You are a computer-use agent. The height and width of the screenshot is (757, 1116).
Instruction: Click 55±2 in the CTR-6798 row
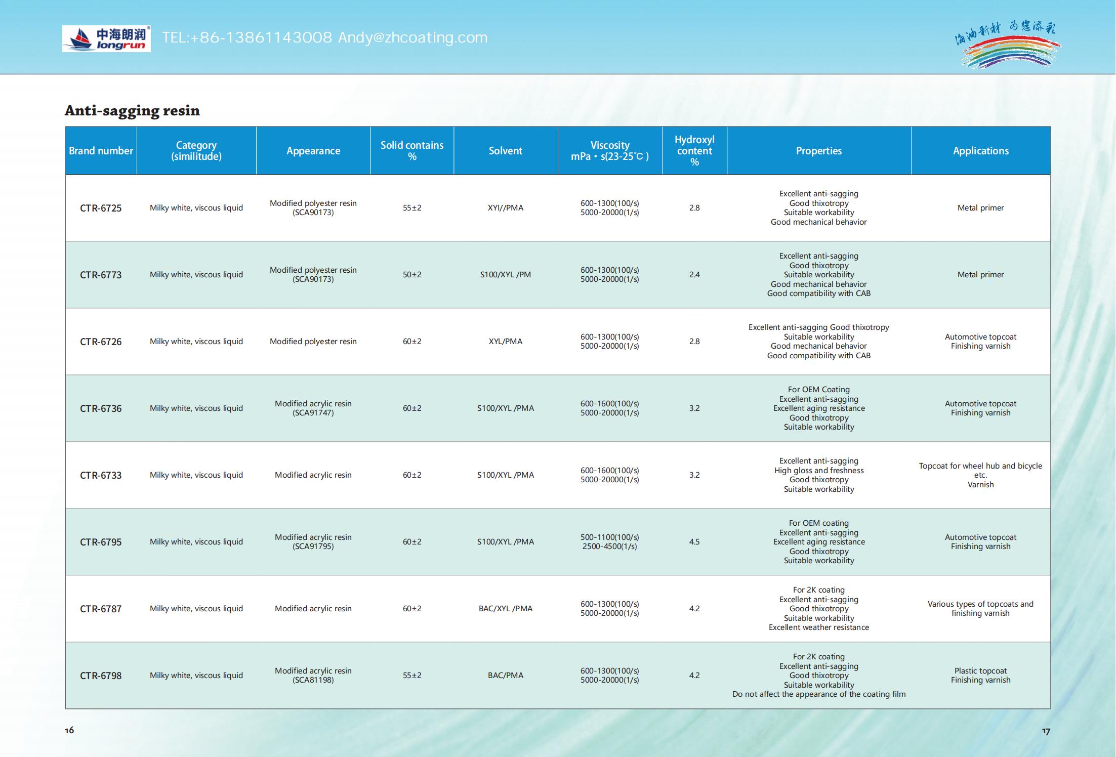coord(412,676)
